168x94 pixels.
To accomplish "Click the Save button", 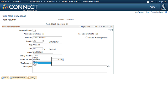I will tap(5, 78).
